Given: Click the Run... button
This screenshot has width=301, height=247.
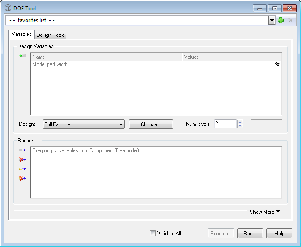Looking at the screenshot, I should coord(250,234).
